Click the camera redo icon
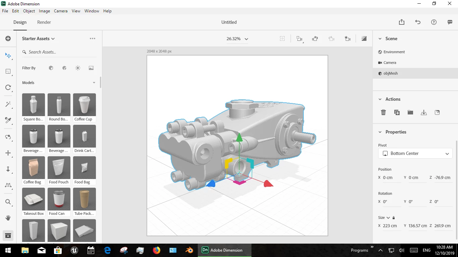Viewport: 458px width, 257px height. pos(331,39)
